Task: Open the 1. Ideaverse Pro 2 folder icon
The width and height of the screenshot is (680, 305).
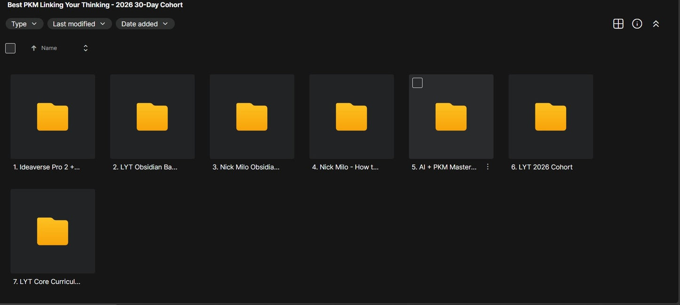Action: (x=53, y=117)
